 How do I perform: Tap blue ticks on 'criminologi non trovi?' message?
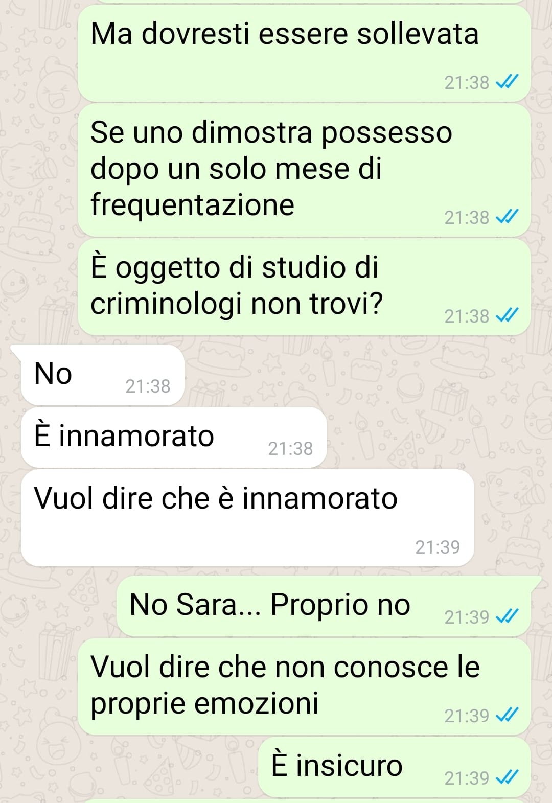507,315
